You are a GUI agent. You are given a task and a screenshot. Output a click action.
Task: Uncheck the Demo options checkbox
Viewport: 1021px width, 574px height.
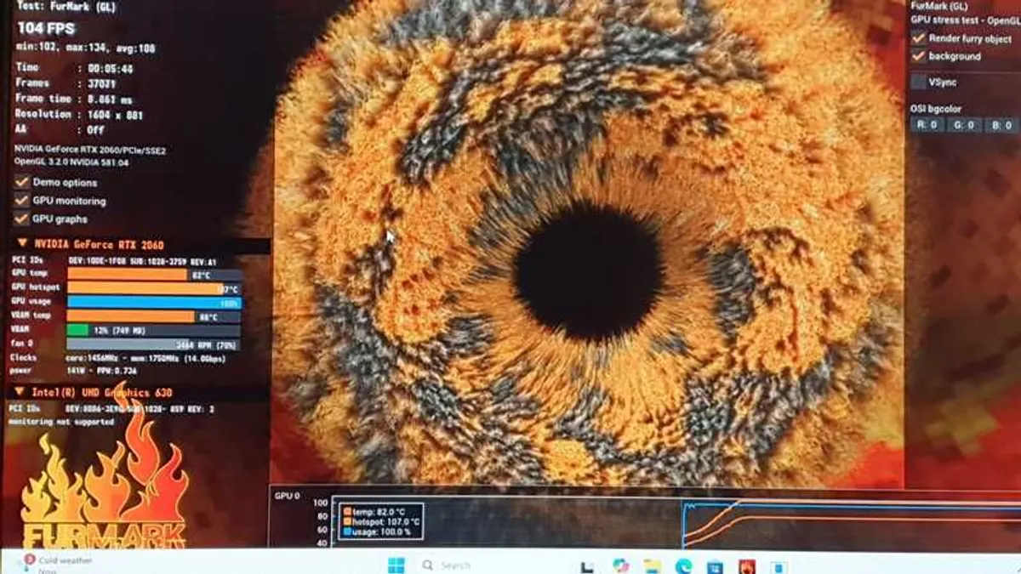pos(22,182)
